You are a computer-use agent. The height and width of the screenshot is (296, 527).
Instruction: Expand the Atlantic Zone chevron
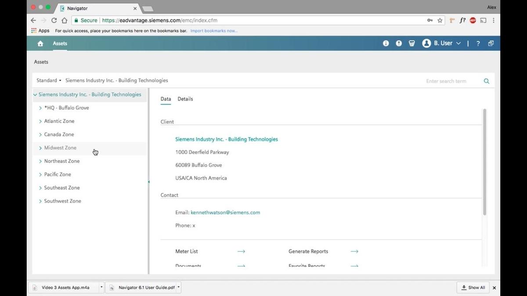(x=40, y=121)
